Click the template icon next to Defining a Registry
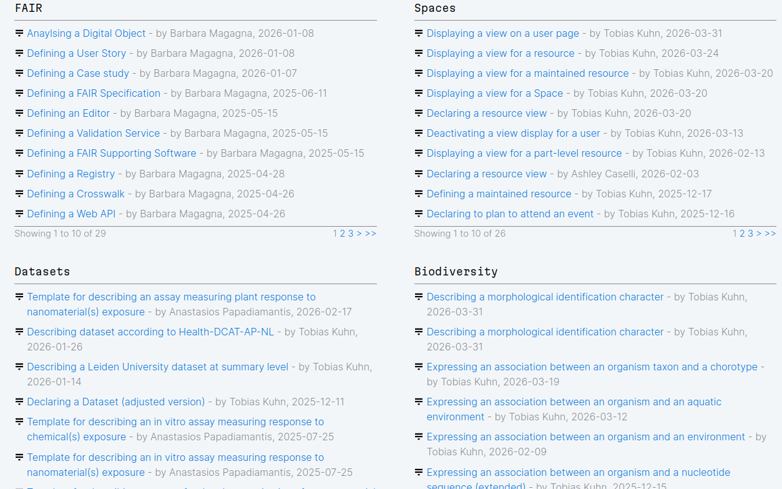The image size is (782, 489). [19, 174]
